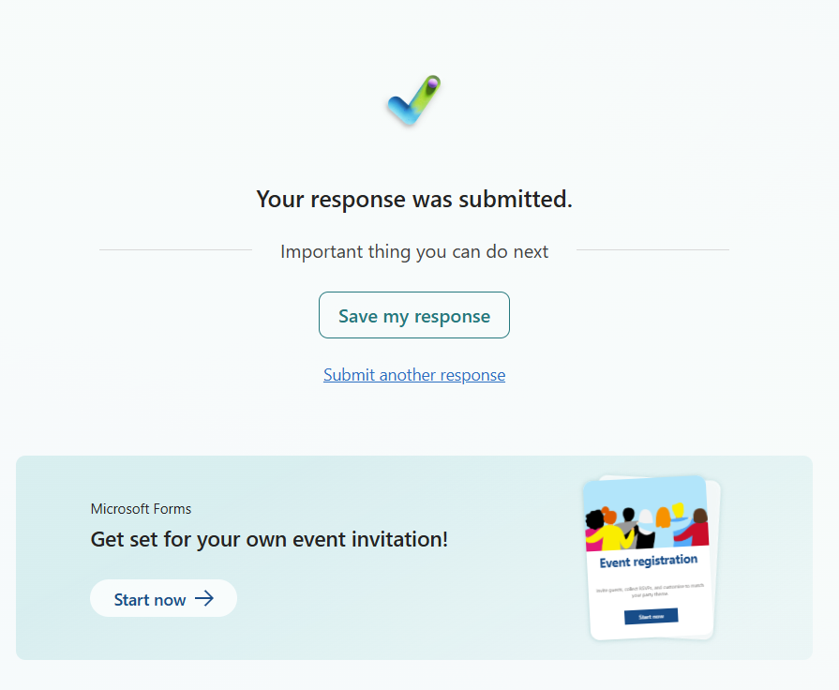Click the Microsoft Forms label
Viewport: 839px width, 690px height.
[141, 508]
